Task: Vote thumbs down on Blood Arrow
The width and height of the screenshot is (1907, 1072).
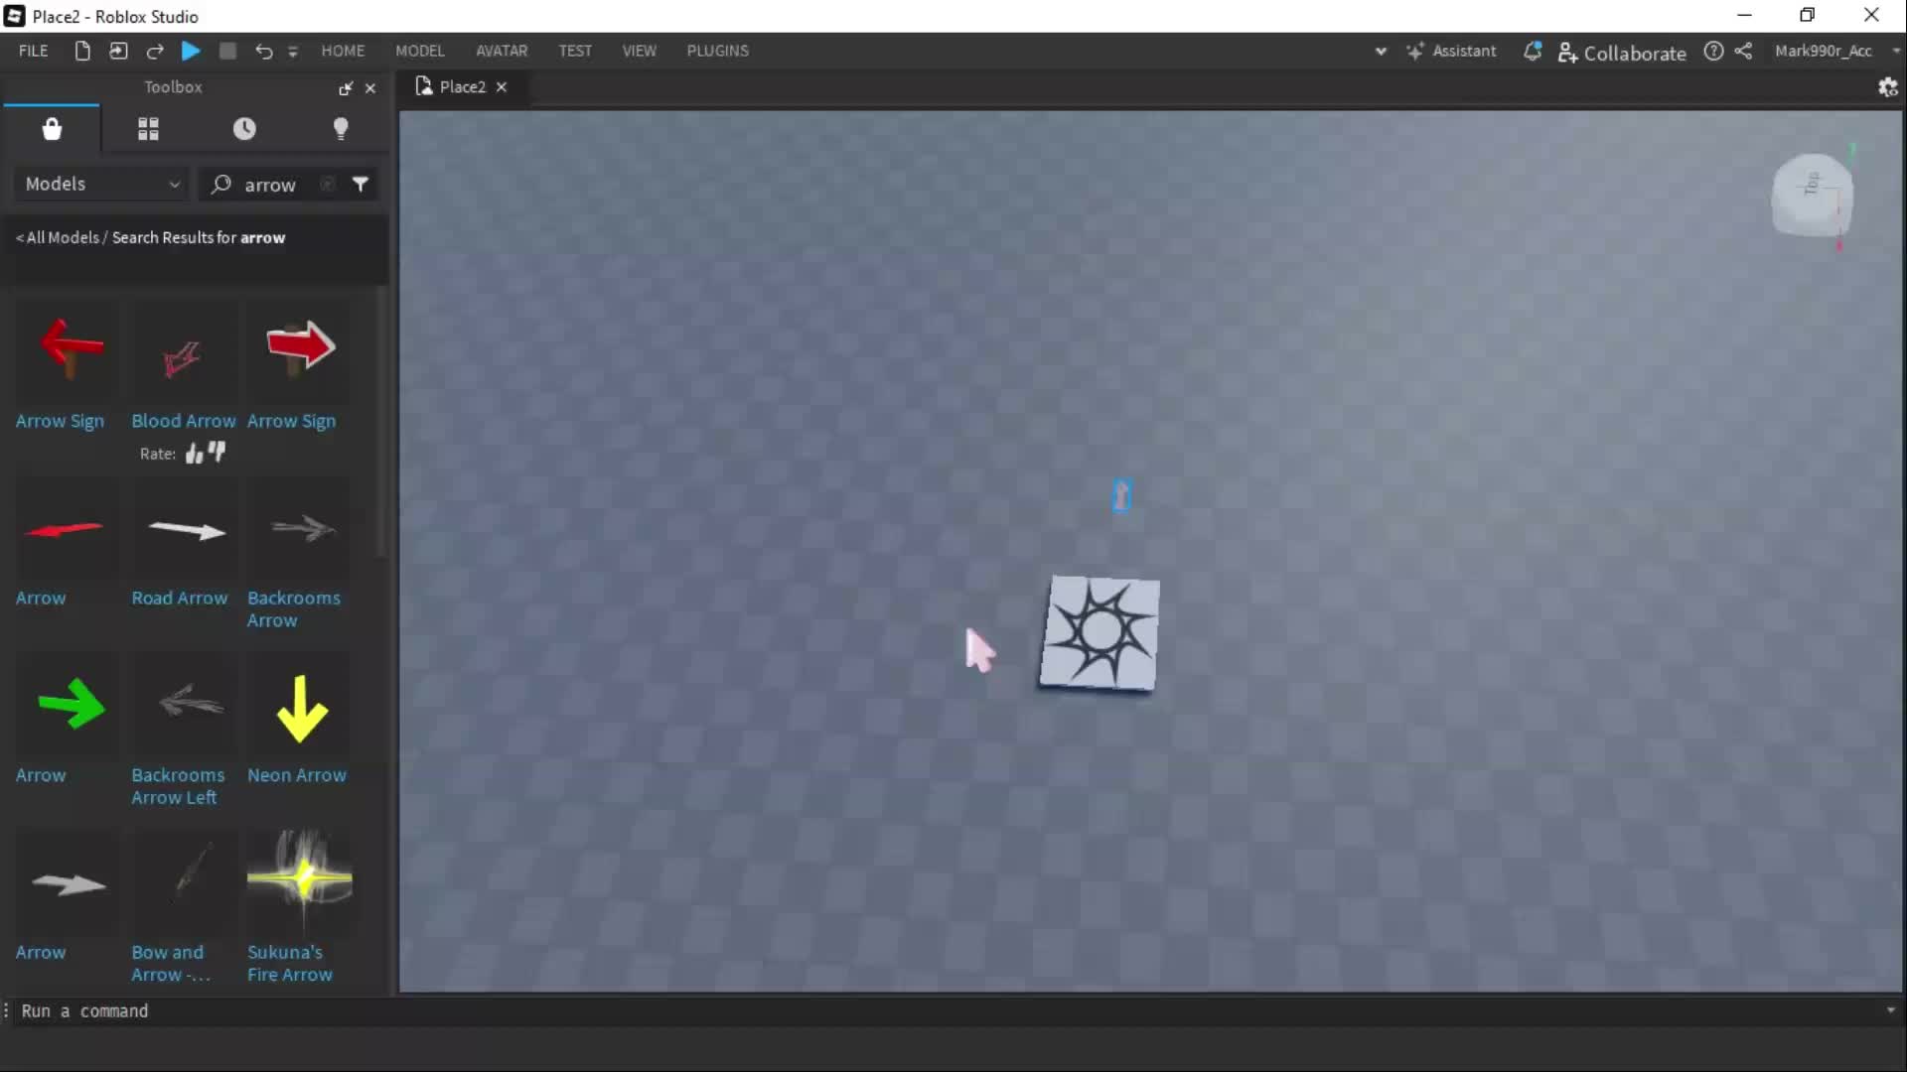Action: pos(218,453)
